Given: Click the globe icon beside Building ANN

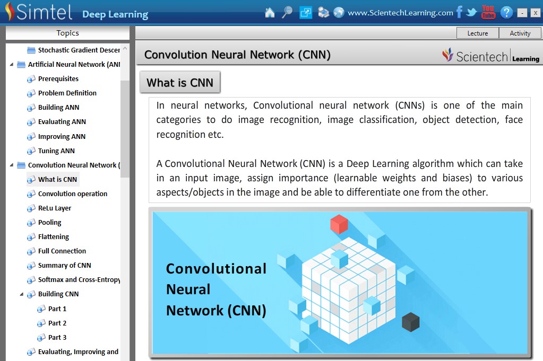Looking at the screenshot, I should point(31,108).
